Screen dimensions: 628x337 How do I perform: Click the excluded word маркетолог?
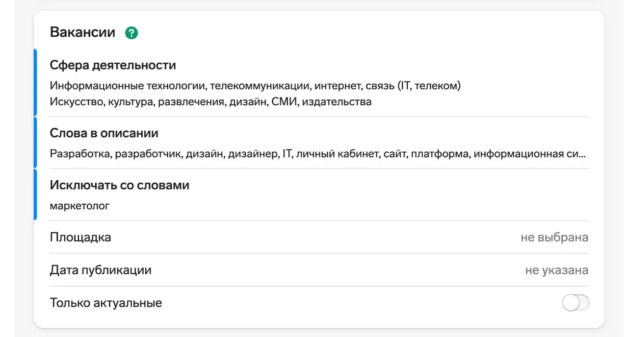[x=79, y=206]
